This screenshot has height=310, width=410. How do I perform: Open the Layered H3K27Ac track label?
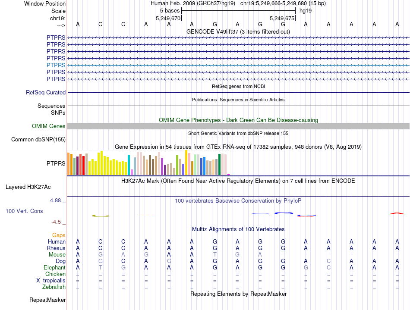coord(28,187)
